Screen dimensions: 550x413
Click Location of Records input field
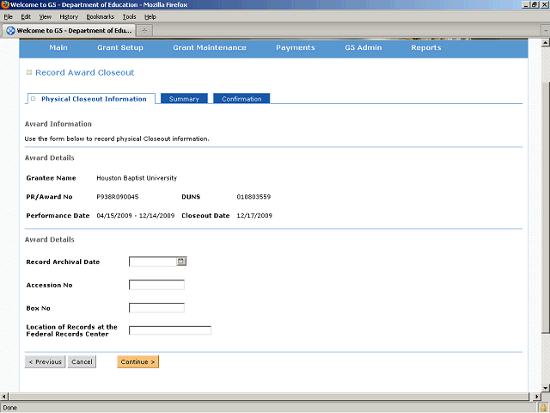pyautogui.click(x=170, y=330)
